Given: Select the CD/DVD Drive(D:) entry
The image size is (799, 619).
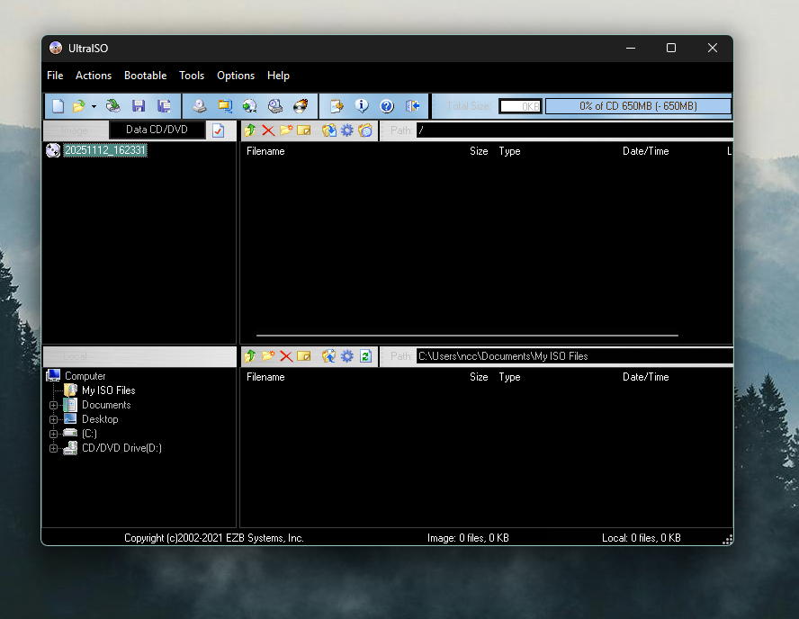Looking at the screenshot, I should tap(121, 448).
